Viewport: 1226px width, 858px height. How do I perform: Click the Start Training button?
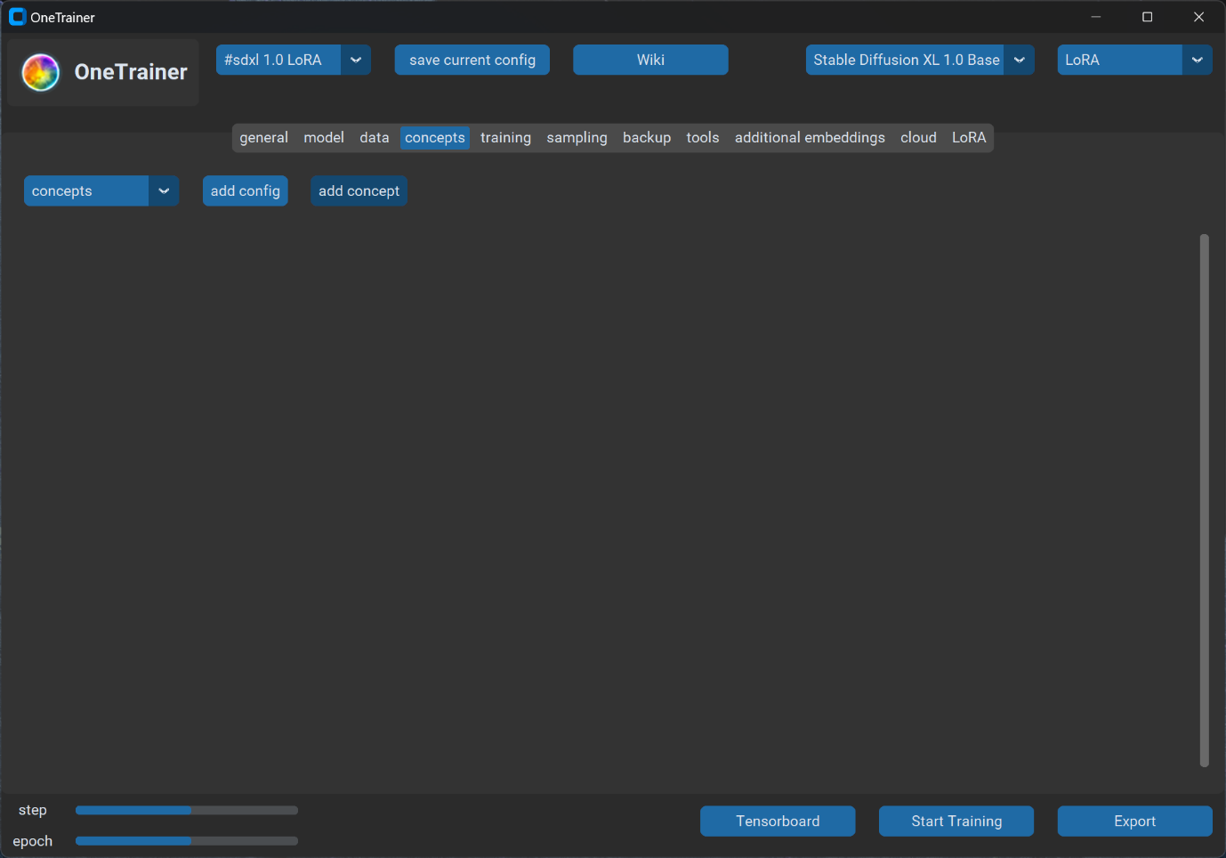pyautogui.click(x=956, y=821)
